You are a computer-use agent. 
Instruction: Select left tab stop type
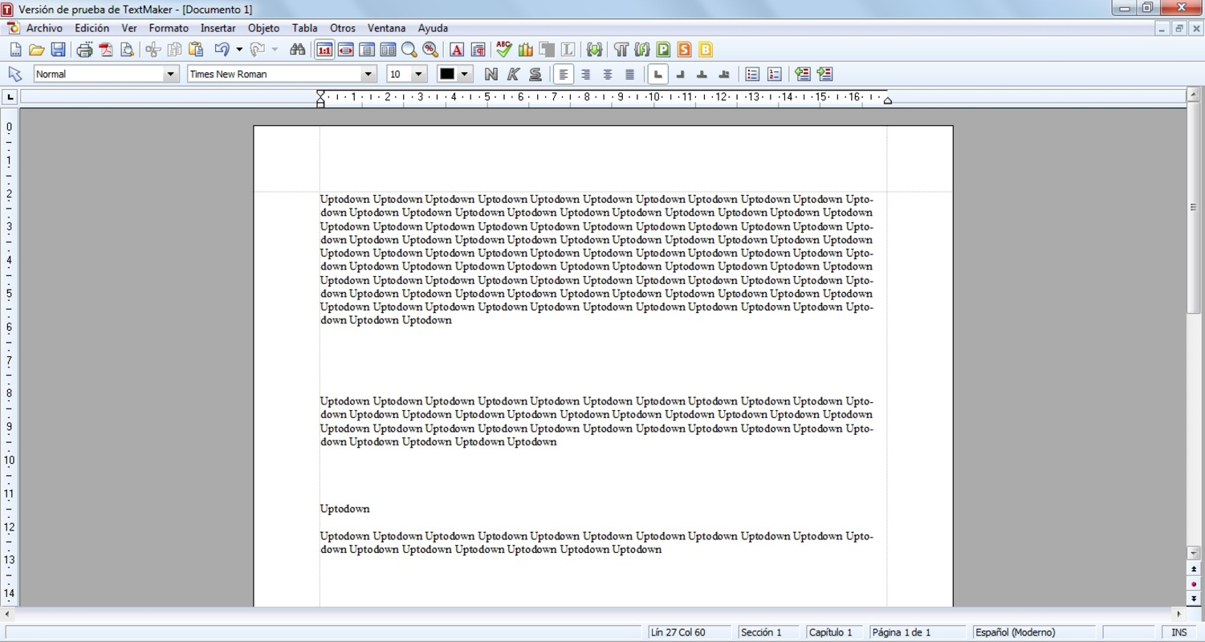pos(658,74)
